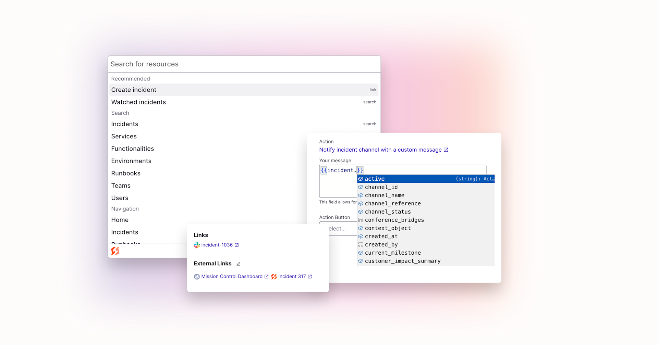
Task: Click the FireHydrant logo in search panel footer
Action: 115,251
